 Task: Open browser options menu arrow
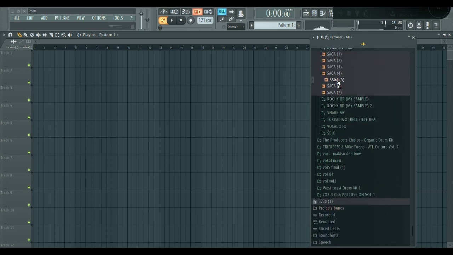pos(313,37)
